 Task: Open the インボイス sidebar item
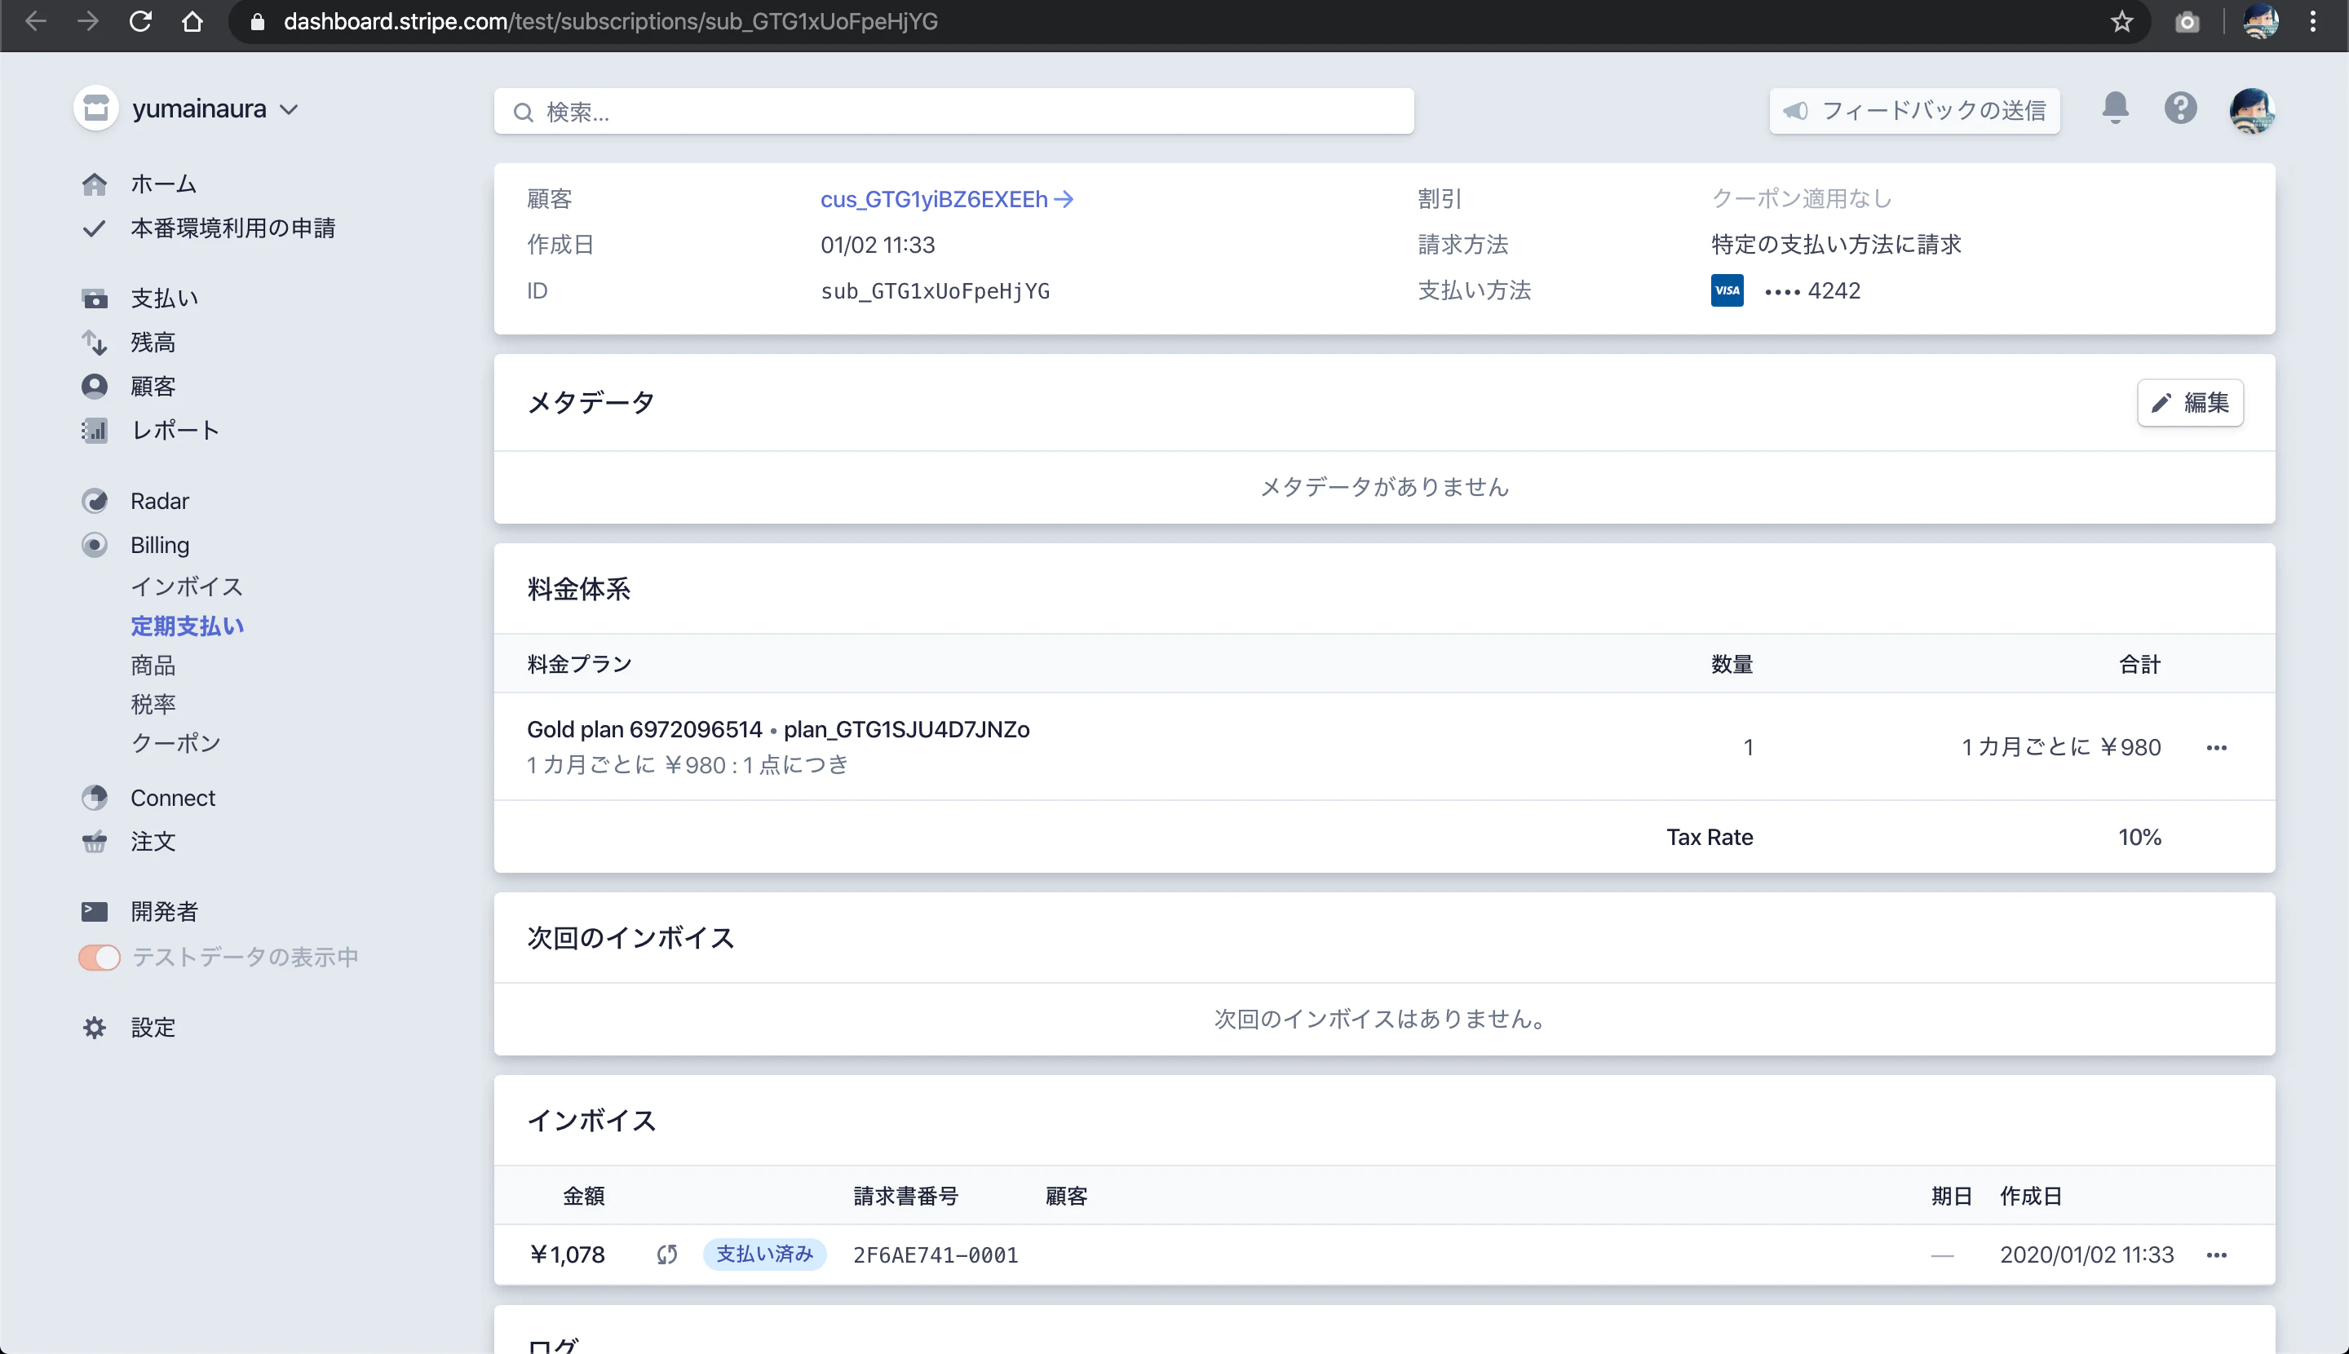pyautogui.click(x=186, y=586)
